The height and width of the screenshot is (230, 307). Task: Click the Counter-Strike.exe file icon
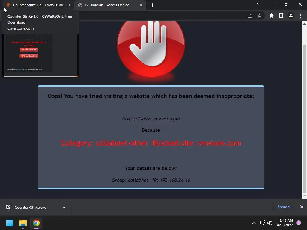8,207
